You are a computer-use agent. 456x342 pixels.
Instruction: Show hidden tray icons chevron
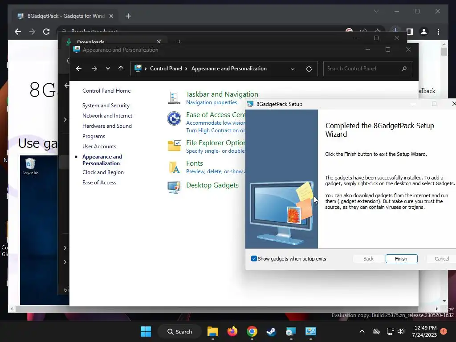pyautogui.click(x=362, y=331)
